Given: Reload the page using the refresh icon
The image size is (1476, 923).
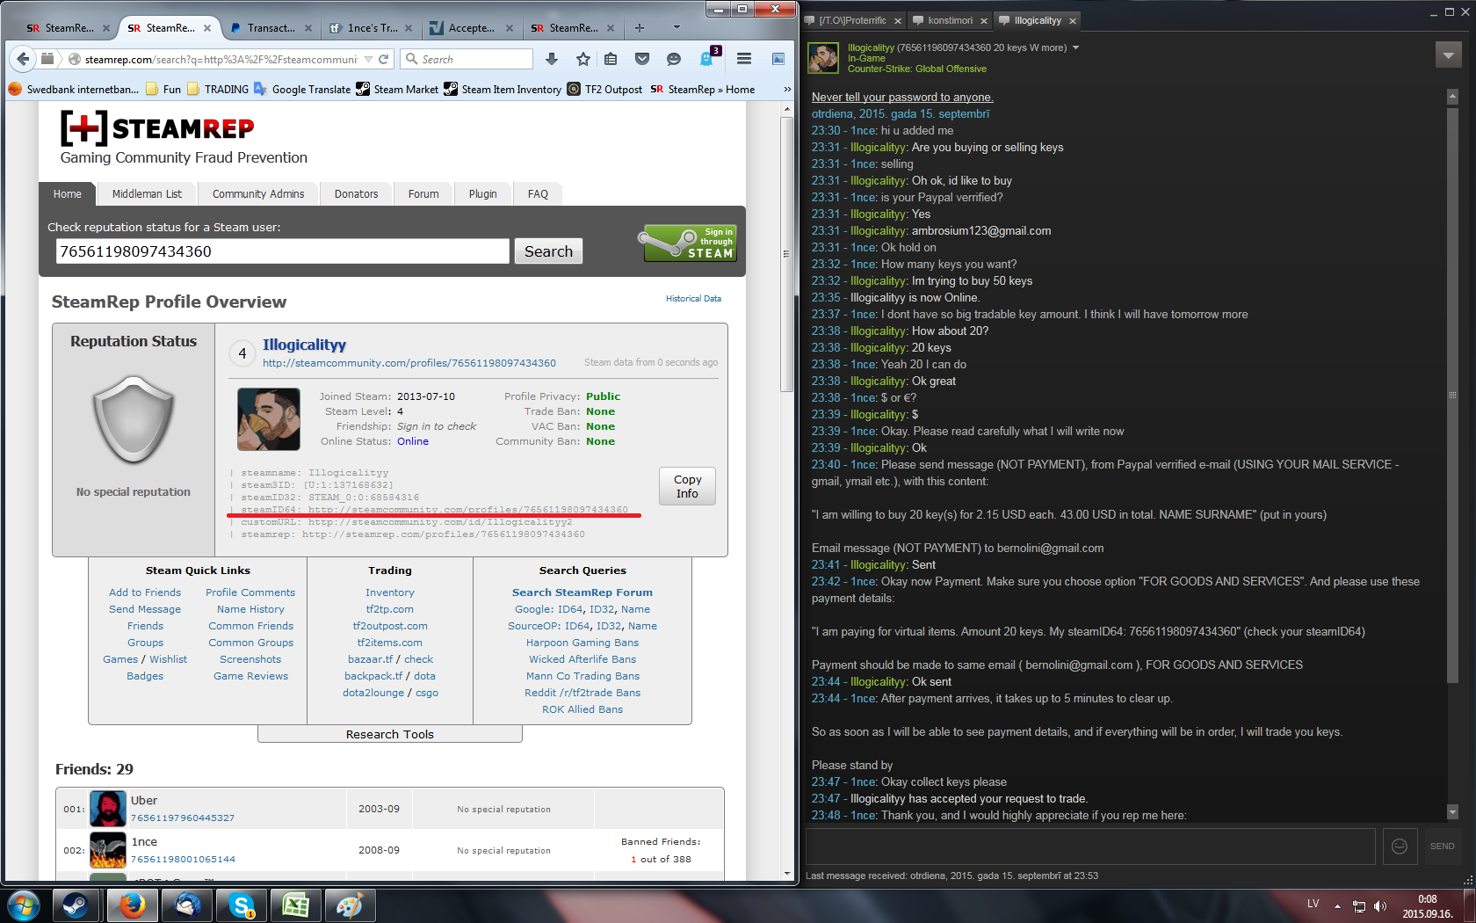Looking at the screenshot, I should coord(384,59).
